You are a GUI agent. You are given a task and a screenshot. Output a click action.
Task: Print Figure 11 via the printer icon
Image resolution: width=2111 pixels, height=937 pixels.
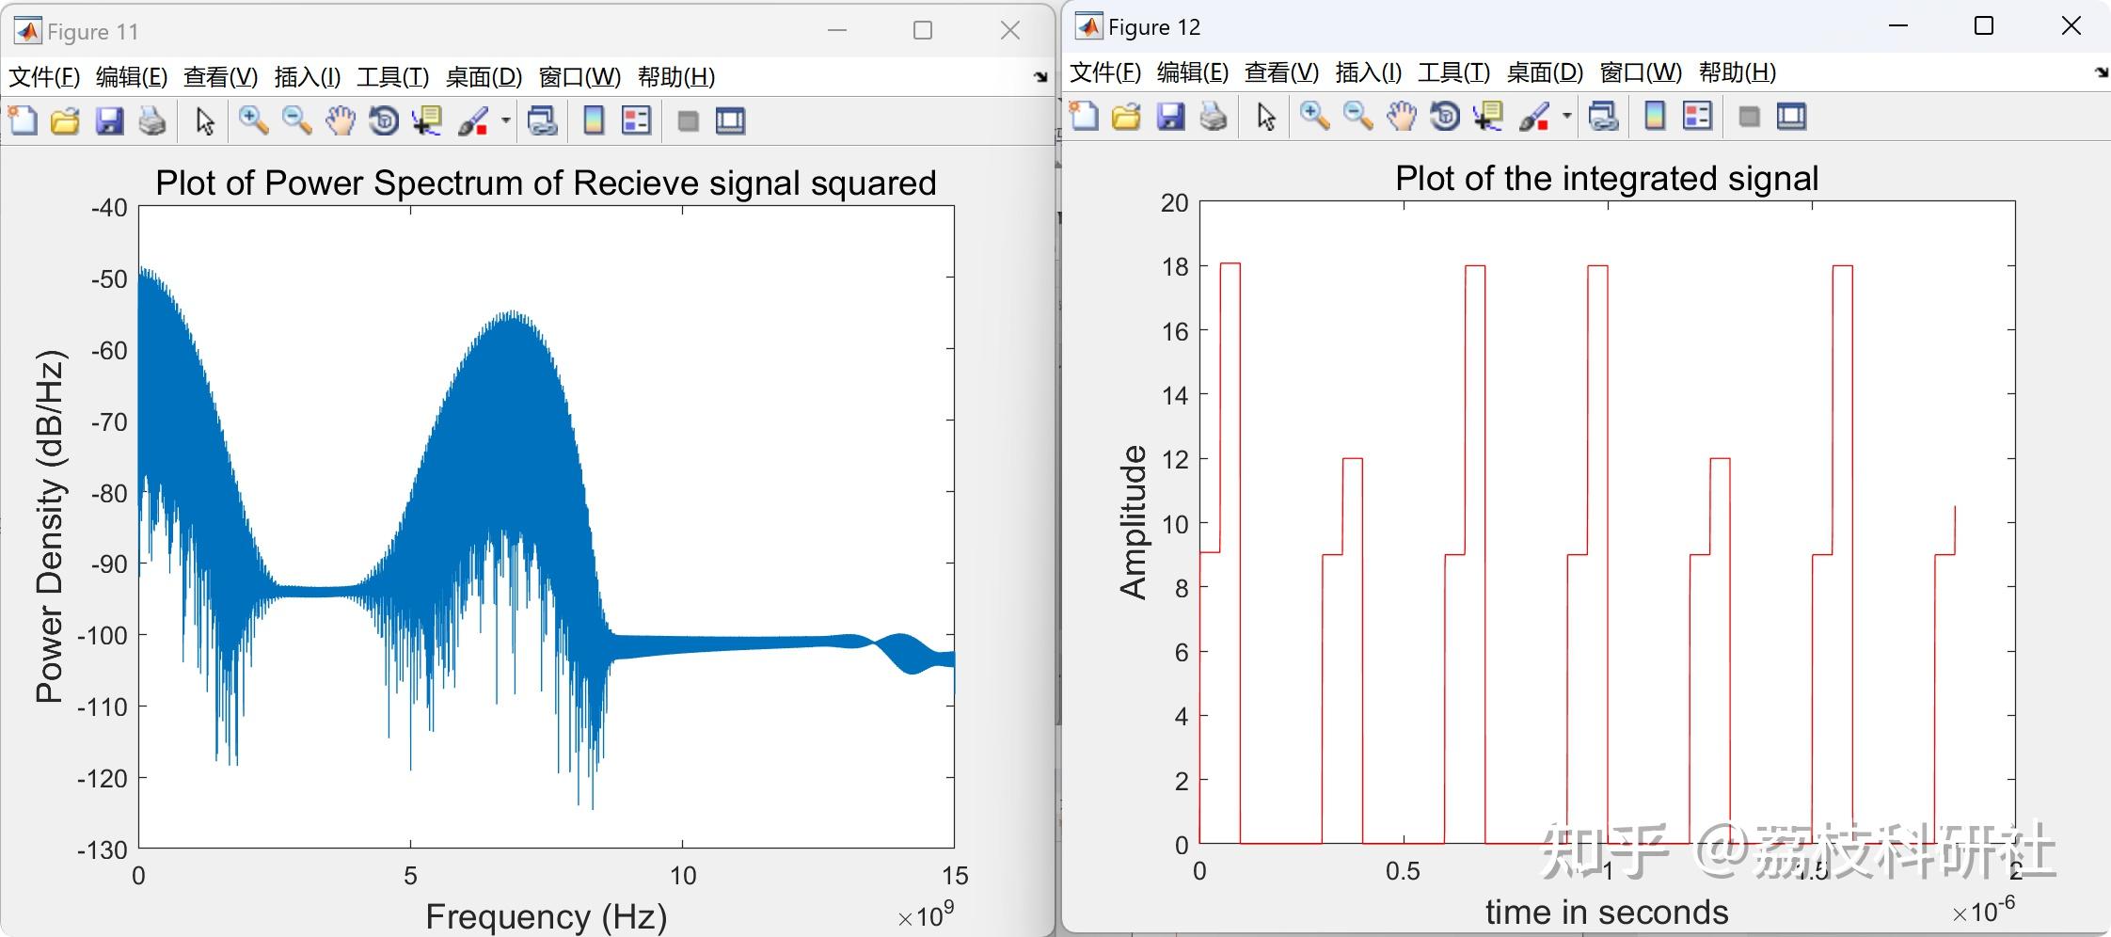click(x=152, y=120)
